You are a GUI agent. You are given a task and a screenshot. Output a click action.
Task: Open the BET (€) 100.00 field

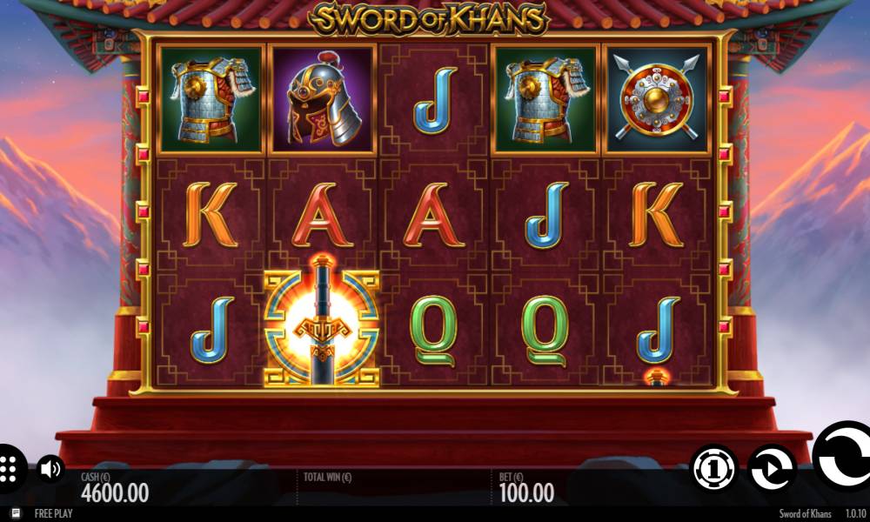[526, 487]
